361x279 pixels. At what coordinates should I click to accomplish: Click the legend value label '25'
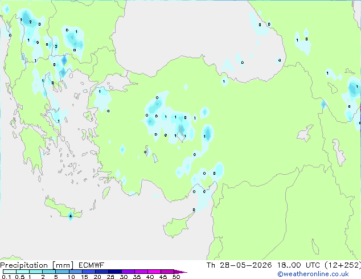110,277
